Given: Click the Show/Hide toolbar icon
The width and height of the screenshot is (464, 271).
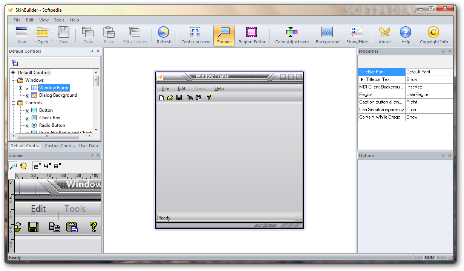Looking at the screenshot, I should point(357,32).
